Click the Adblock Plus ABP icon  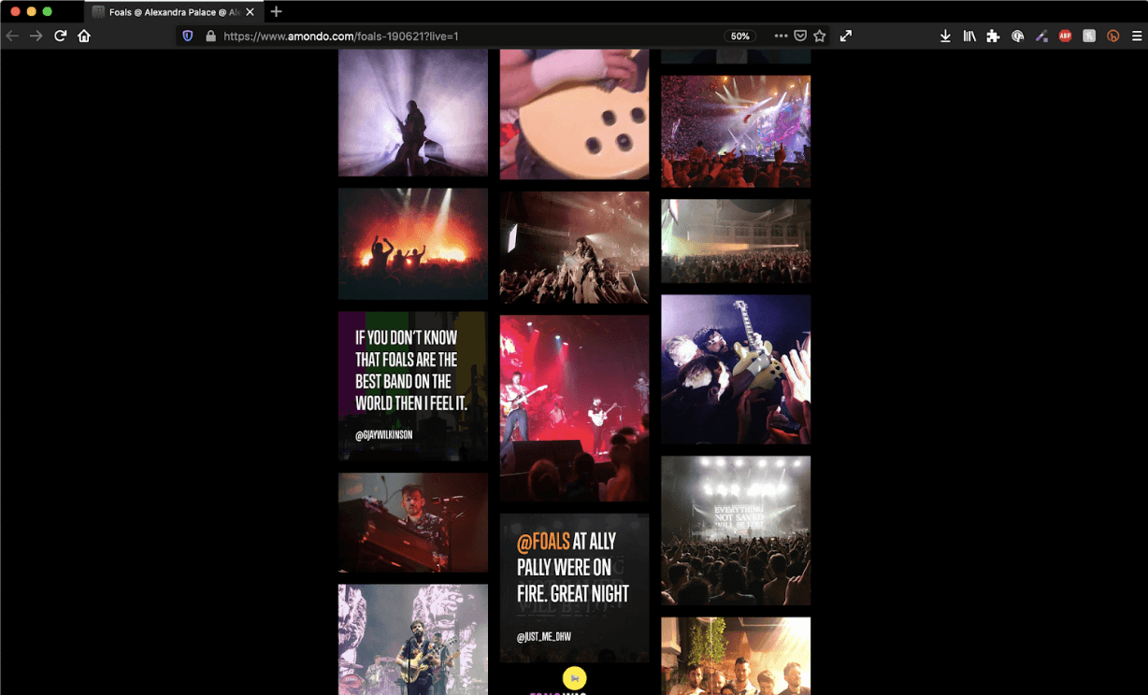tap(1065, 35)
